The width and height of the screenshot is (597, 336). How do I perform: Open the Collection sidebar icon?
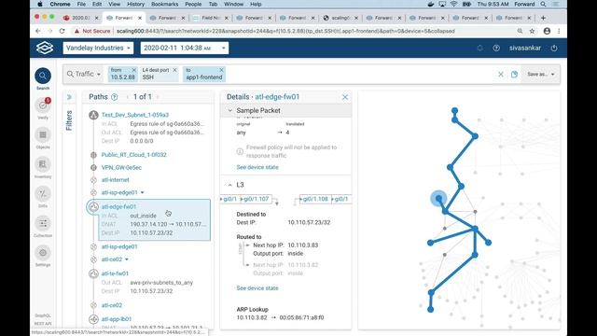[43, 223]
